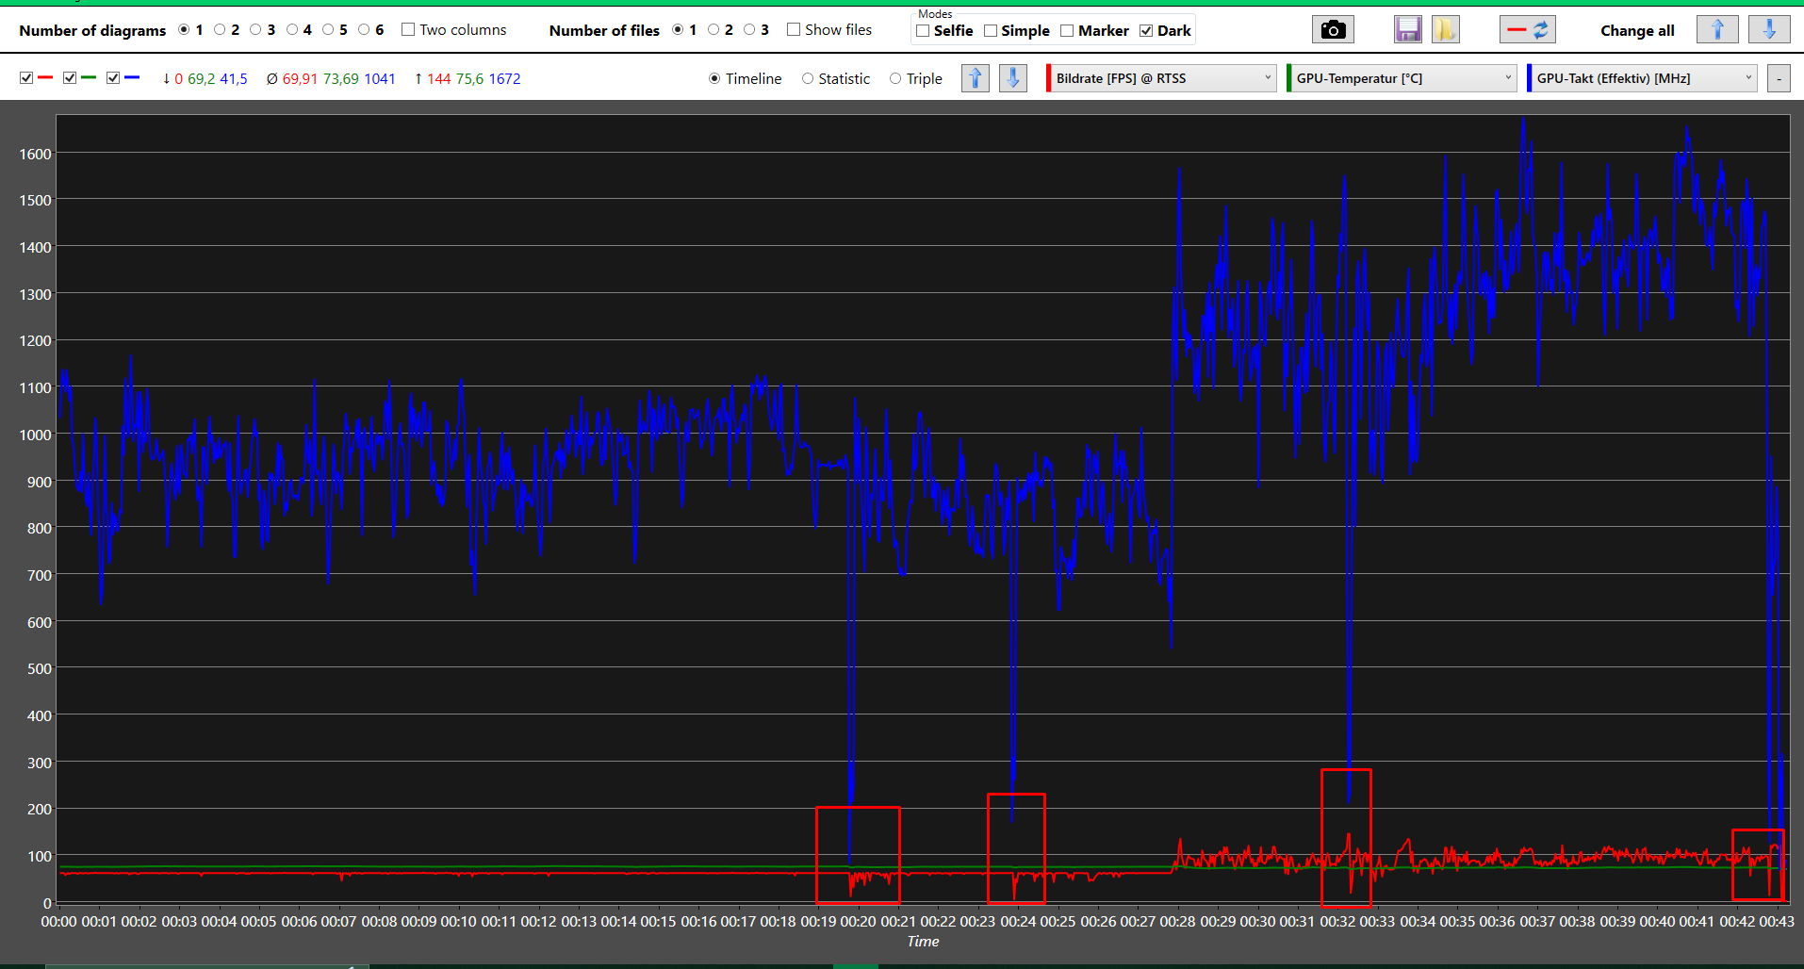This screenshot has width=1804, height=969.
Task: Open the Bildrate [FPS] @ RTSS dropdown
Action: (x=1164, y=78)
